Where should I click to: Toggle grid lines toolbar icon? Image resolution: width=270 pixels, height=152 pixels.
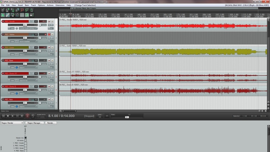tap(22, 15)
